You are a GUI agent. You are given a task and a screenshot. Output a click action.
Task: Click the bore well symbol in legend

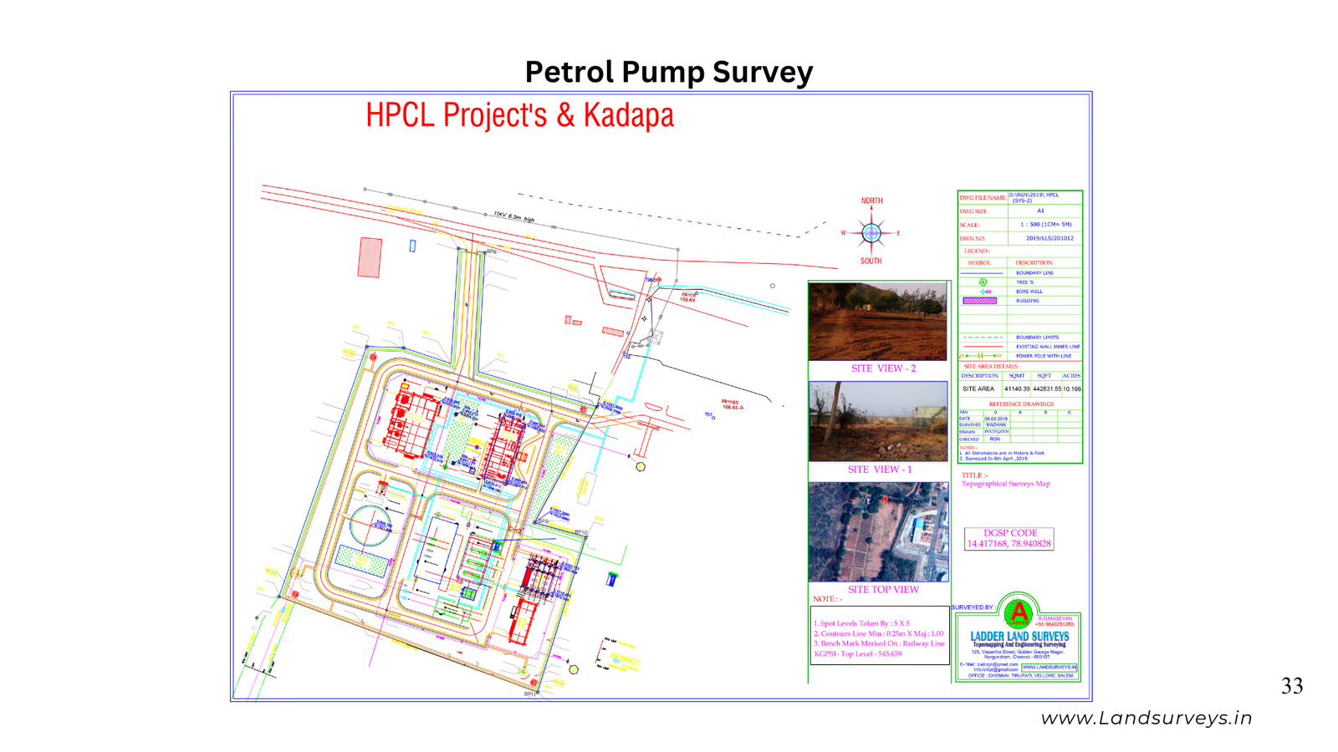tap(984, 292)
